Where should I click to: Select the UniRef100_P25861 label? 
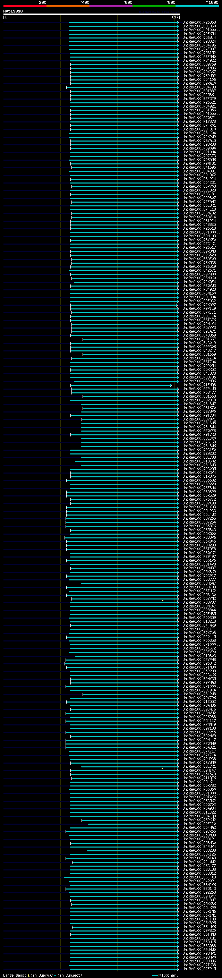point(199,95)
